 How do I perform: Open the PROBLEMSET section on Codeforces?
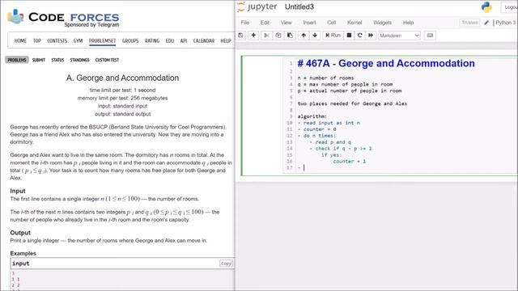point(103,40)
